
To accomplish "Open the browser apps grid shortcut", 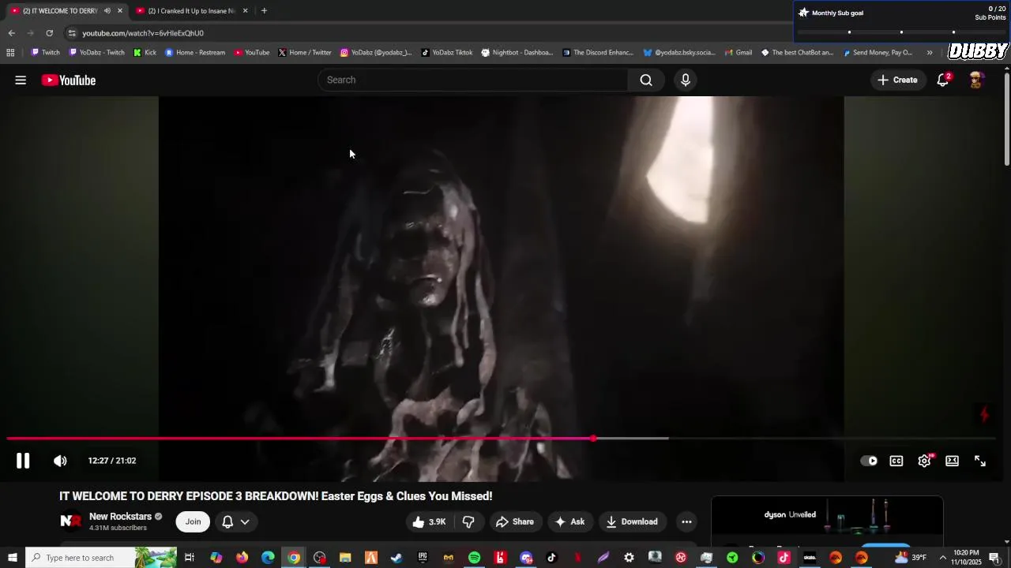I will click(10, 53).
